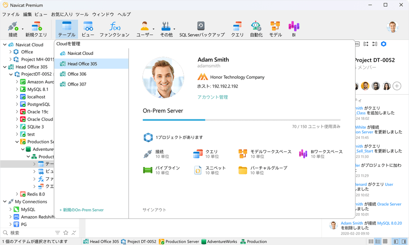Open the お気に入り menu
Screen dimensions: 409x245
(x=62, y=14)
